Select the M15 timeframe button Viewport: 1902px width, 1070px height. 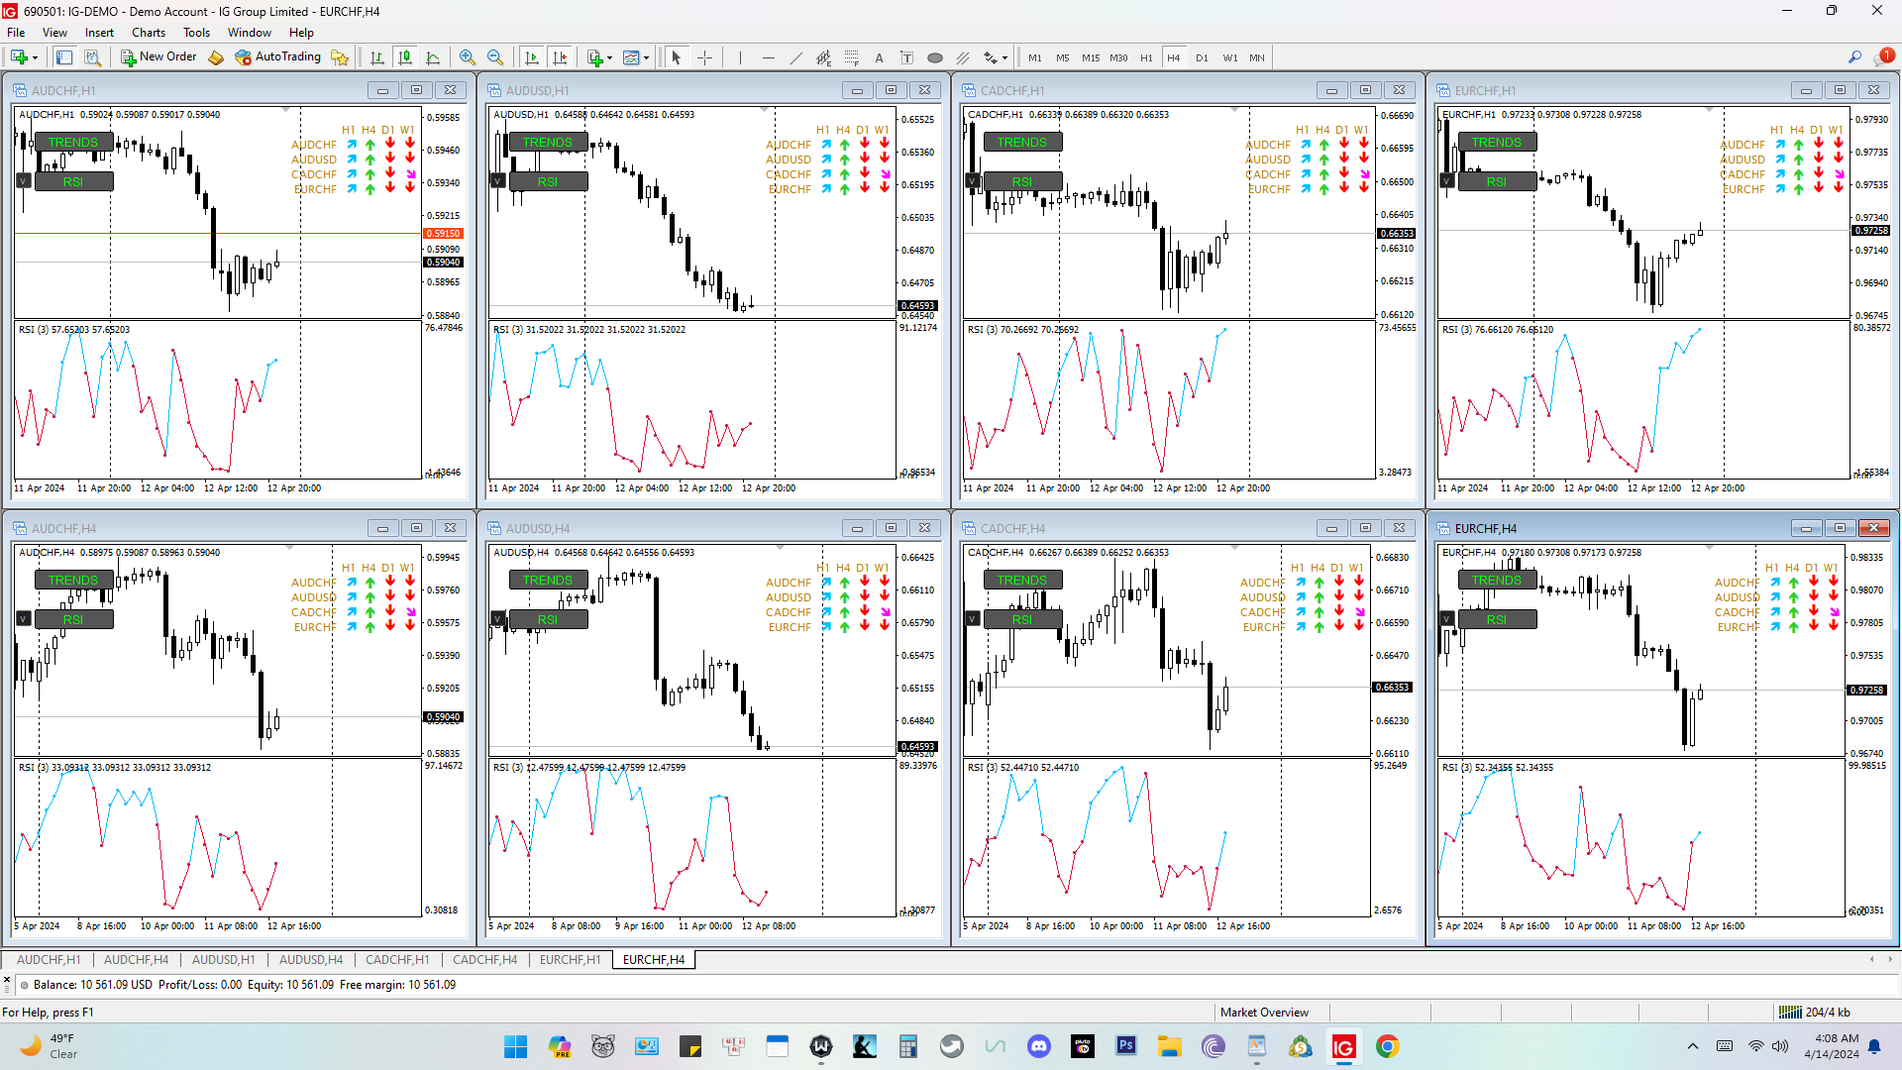tap(1090, 57)
